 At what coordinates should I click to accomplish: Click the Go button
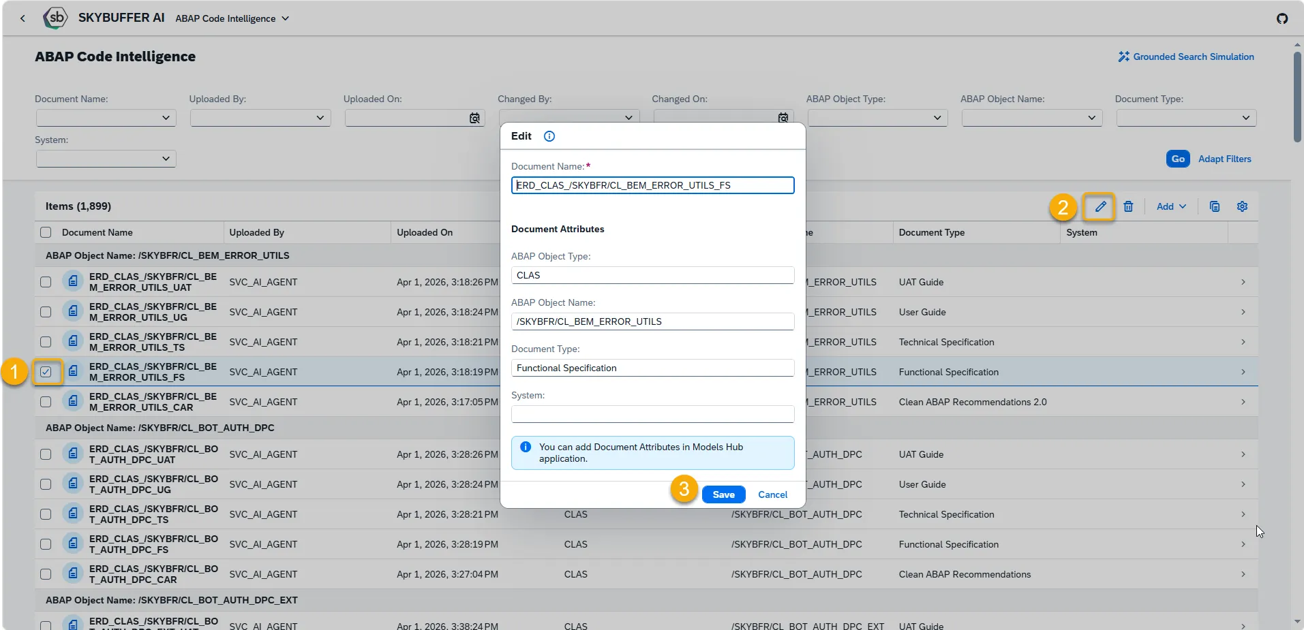pyautogui.click(x=1178, y=159)
